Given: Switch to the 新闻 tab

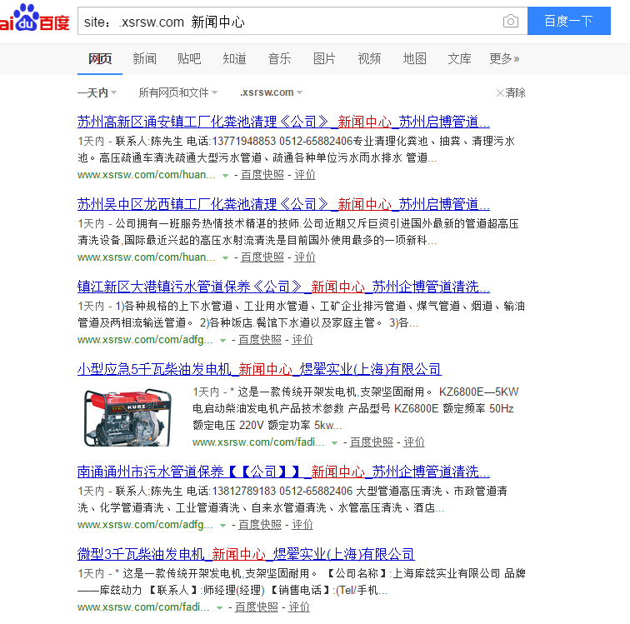Looking at the screenshot, I should point(145,58).
